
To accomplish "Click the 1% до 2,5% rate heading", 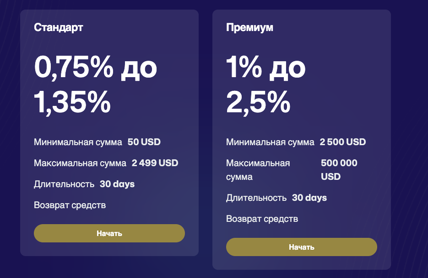I will pos(265,84).
